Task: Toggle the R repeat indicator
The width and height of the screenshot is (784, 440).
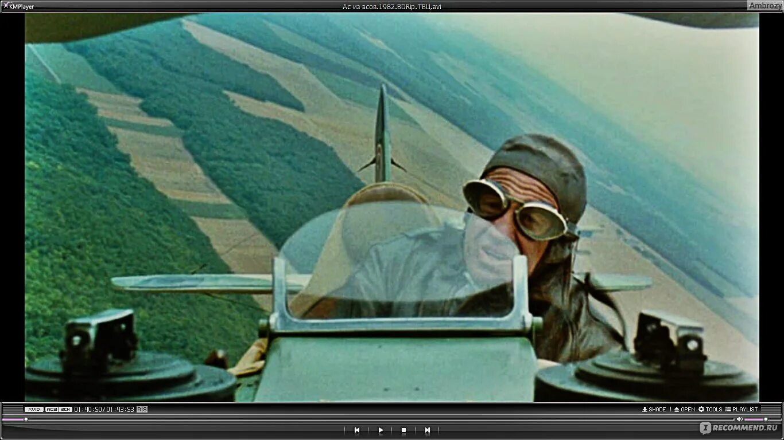Action: pyautogui.click(x=139, y=409)
